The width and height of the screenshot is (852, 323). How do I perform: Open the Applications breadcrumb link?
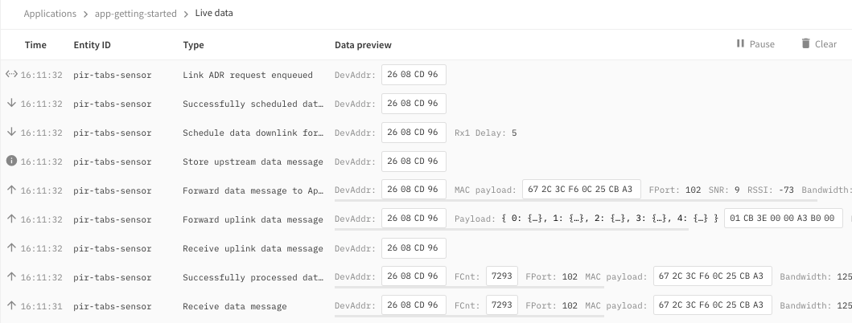[x=50, y=14]
